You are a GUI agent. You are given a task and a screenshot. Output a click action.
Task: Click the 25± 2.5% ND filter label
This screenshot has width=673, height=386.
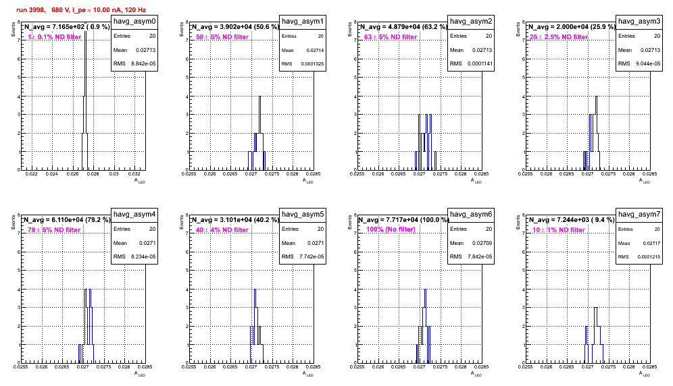(559, 37)
